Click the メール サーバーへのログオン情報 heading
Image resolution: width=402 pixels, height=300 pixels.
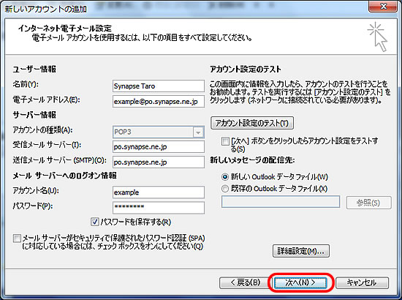64,176
